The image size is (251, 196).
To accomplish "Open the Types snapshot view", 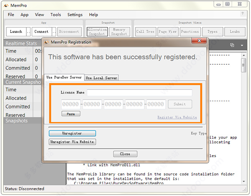I will [x=213, y=32].
